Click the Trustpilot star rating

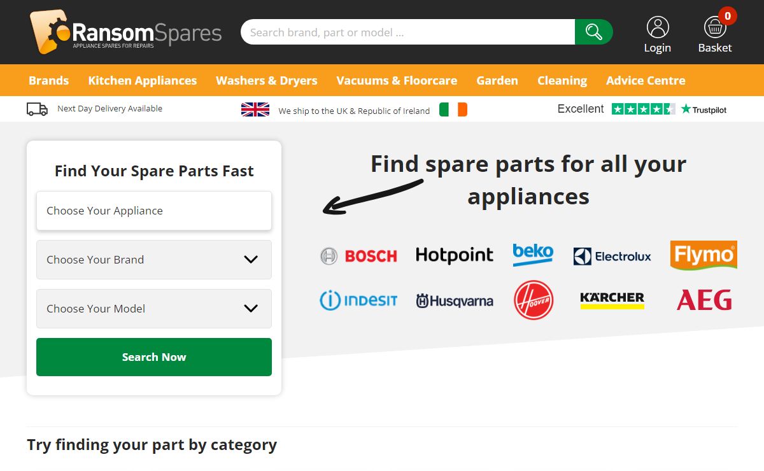[643, 109]
